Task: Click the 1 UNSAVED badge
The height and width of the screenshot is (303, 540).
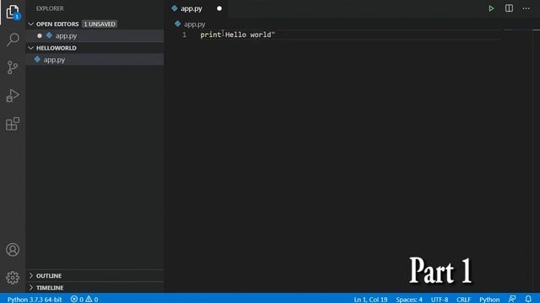Action: click(x=100, y=24)
